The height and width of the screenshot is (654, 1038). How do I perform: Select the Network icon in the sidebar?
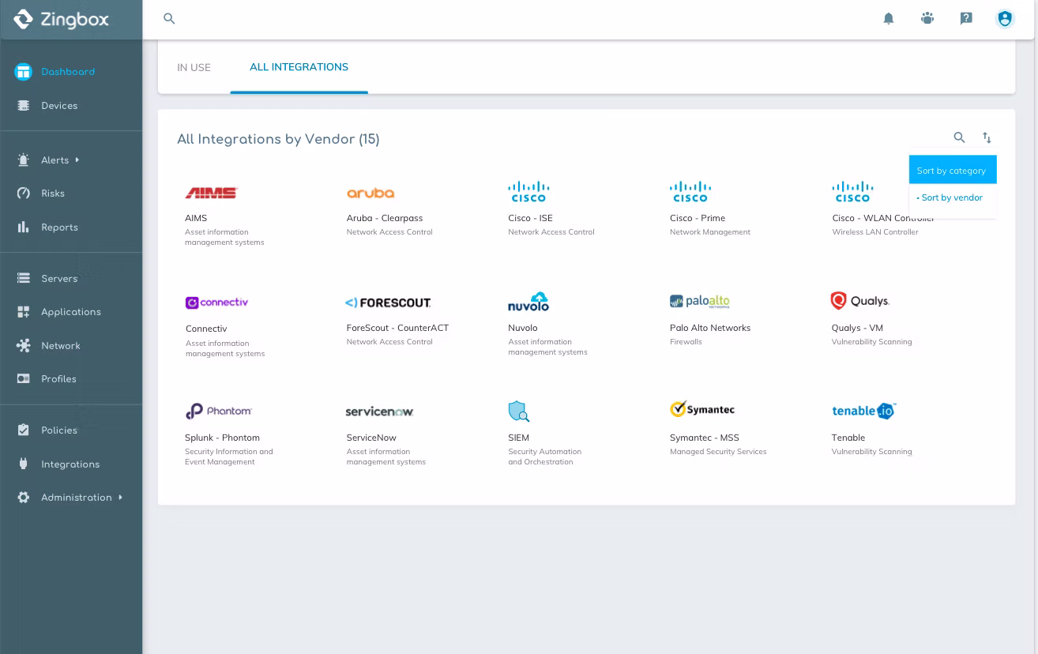tap(24, 345)
